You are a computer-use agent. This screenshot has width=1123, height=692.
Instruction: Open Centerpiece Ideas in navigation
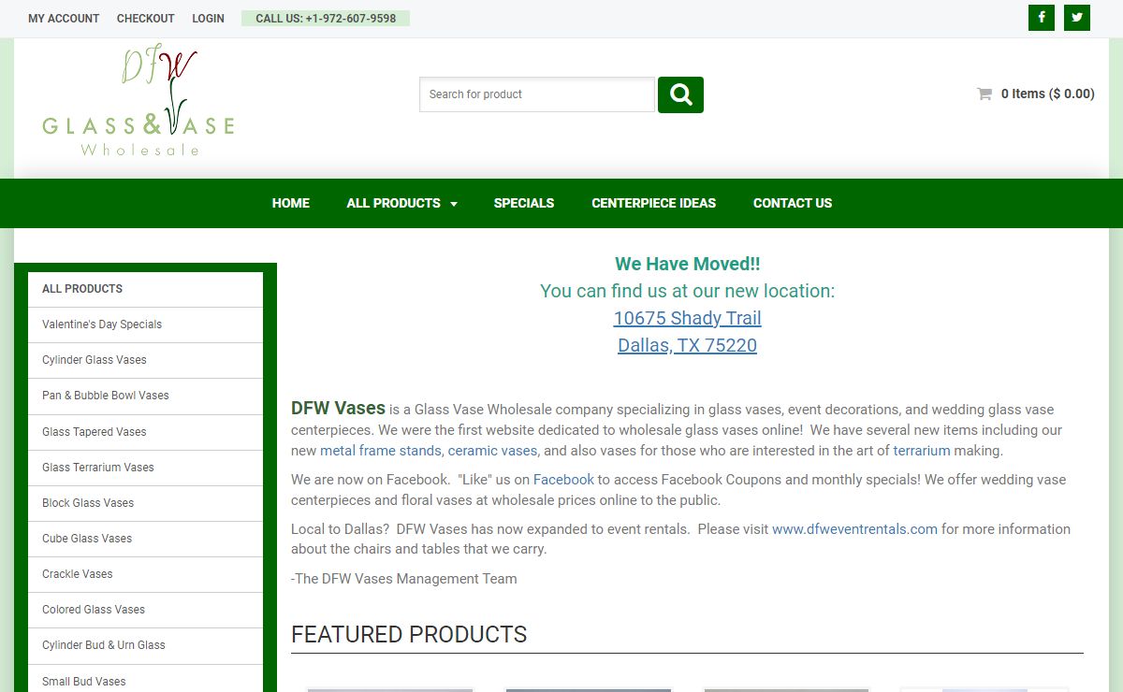[654, 203]
